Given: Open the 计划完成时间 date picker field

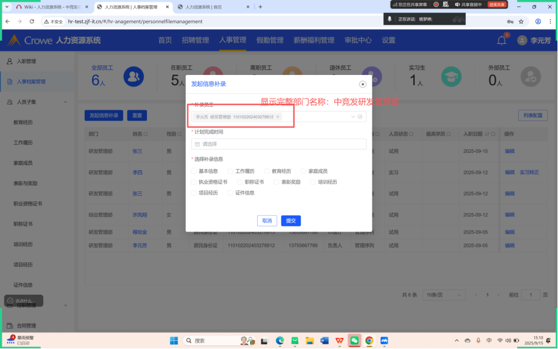Looking at the screenshot, I should 278,144.
